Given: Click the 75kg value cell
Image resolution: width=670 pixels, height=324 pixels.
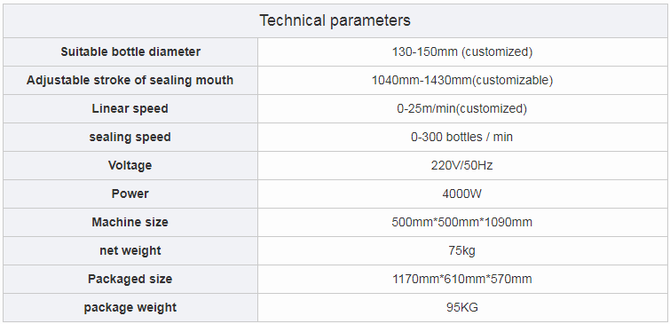Looking at the screenshot, I should pos(462,250).
